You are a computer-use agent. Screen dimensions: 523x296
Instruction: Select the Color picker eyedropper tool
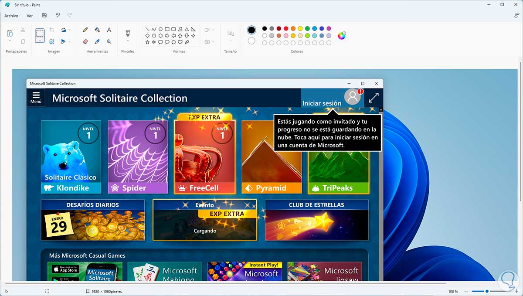97,42
